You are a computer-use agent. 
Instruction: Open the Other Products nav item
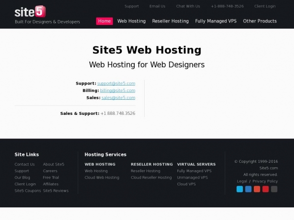point(260,21)
